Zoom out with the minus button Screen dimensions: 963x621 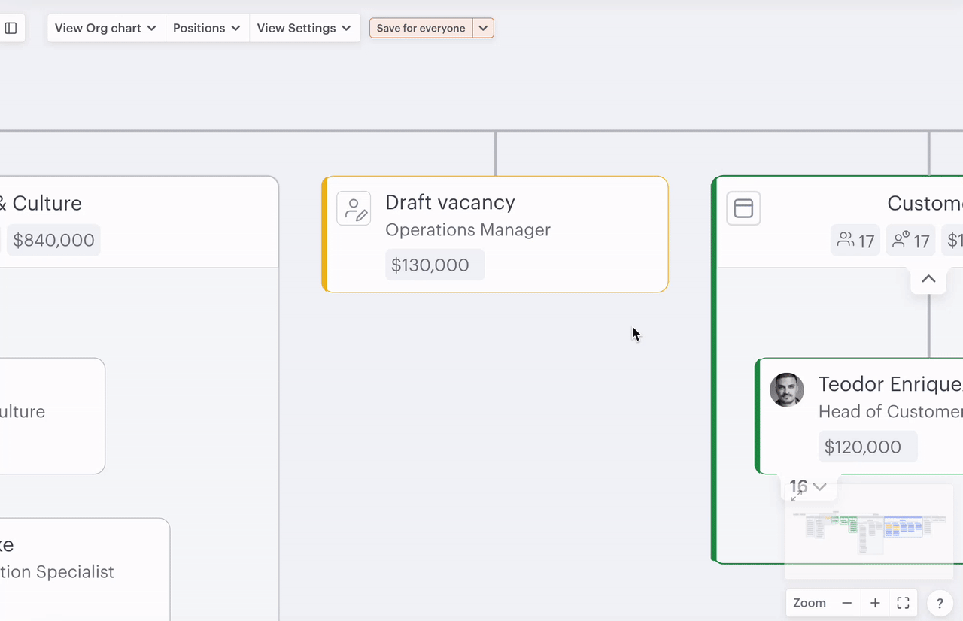click(x=846, y=603)
